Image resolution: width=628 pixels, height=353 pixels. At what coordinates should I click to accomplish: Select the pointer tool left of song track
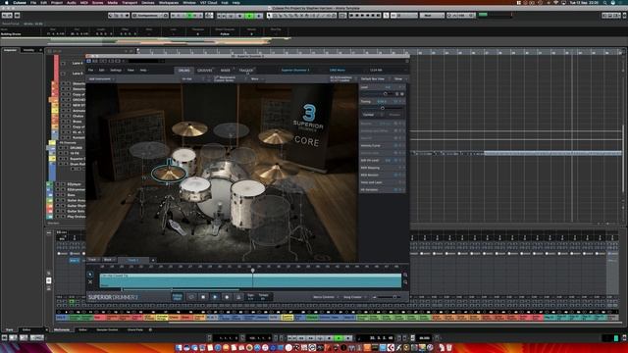90,275
